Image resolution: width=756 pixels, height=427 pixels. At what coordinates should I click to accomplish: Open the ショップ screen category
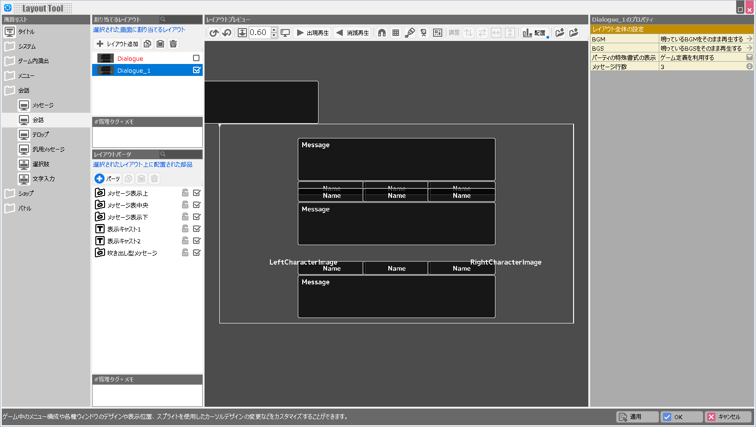point(26,194)
